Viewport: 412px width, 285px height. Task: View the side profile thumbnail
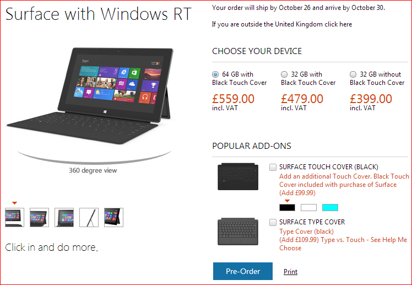tap(89, 217)
